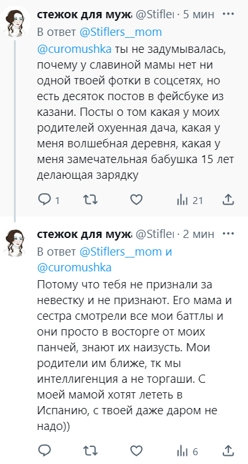The image size is (248, 464).
Task: Share the second tweet via the upload icon
Action: [x=228, y=451]
